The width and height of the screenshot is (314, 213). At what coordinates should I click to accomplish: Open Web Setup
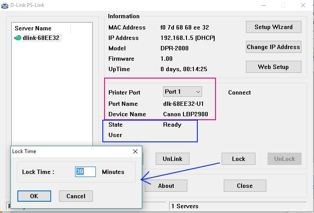(273, 67)
